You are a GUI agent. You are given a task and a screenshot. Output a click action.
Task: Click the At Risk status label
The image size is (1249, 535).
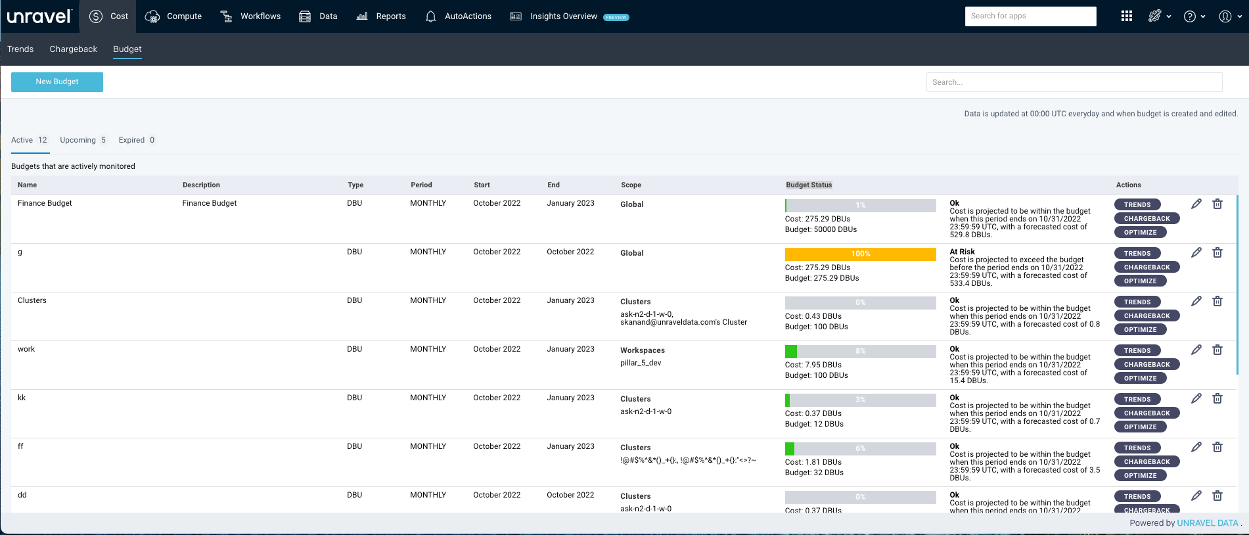pyautogui.click(x=962, y=252)
